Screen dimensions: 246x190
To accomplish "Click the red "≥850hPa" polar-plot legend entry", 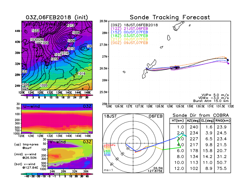I will (x=109, y=145).
